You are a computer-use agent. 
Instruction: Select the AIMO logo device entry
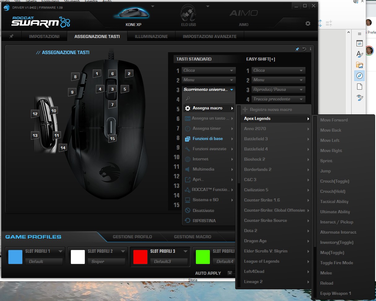(244, 13)
